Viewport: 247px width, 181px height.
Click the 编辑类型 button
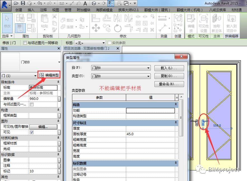(x=49, y=75)
